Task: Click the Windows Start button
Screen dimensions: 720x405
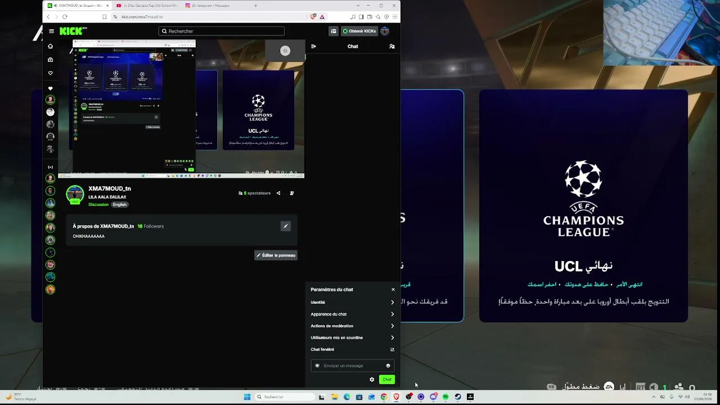Action: (247, 397)
